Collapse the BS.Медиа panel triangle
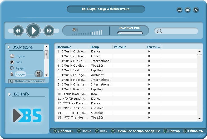207x139 pixels. coord(9,47)
